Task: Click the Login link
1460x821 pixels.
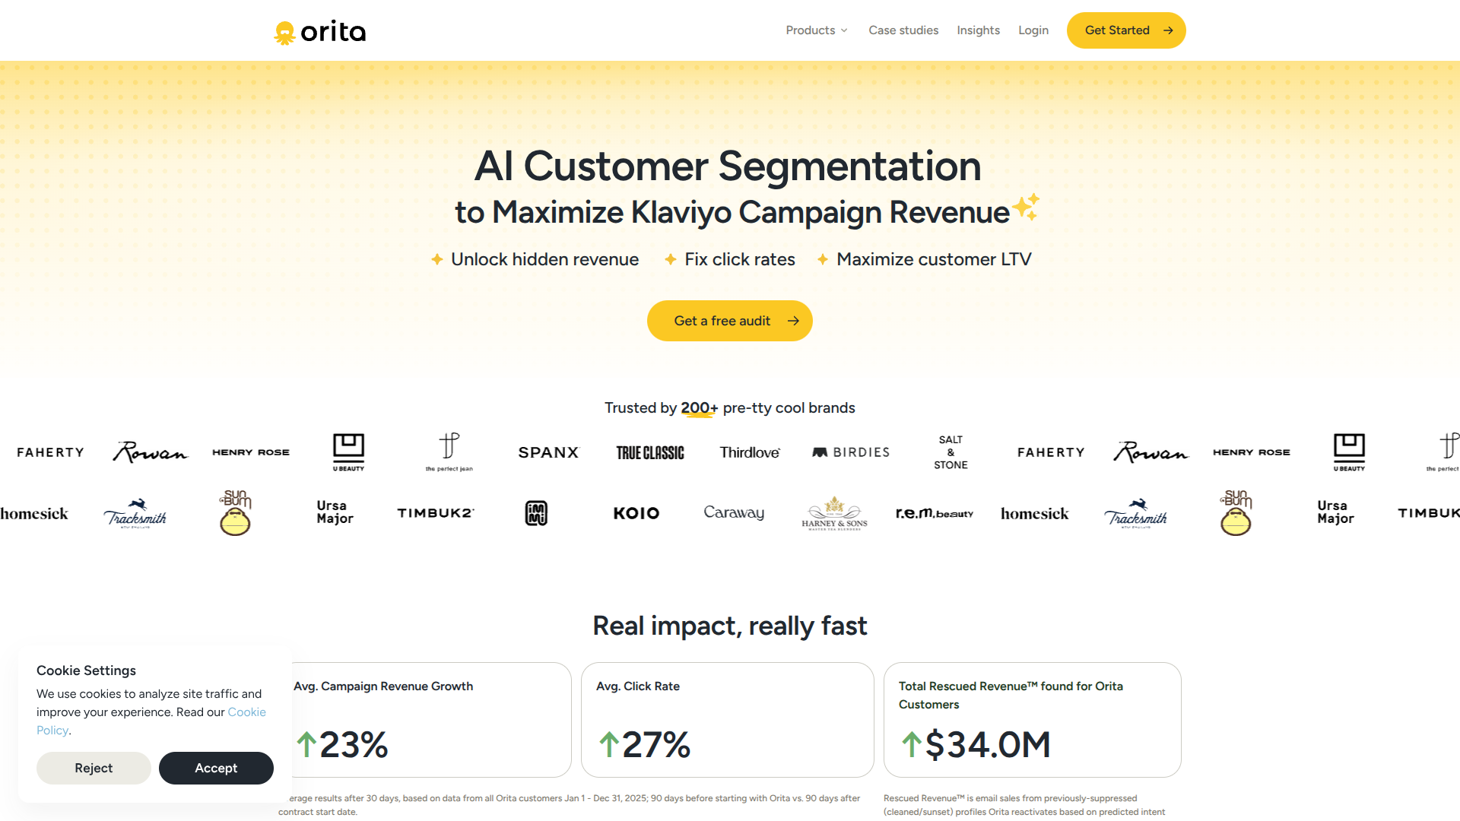Action: pyautogui.click(x=1033, y=30)
